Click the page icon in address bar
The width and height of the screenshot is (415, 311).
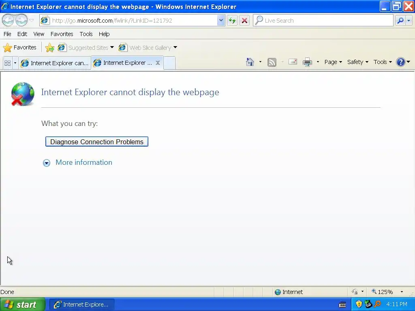[x=45, y=20]
